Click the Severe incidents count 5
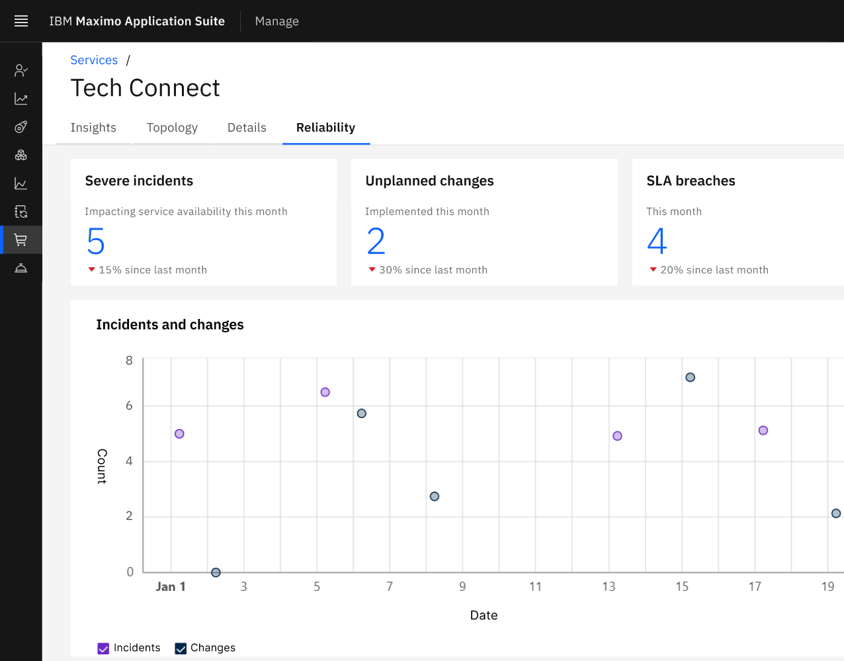 (x=96, y=242)
